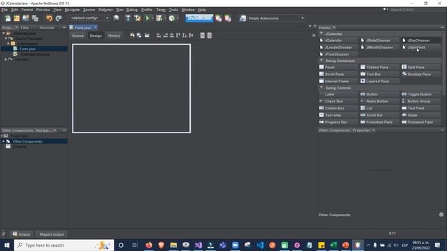Click the Windows taskbar search box
447x251 pixels.
pos(64,245)
